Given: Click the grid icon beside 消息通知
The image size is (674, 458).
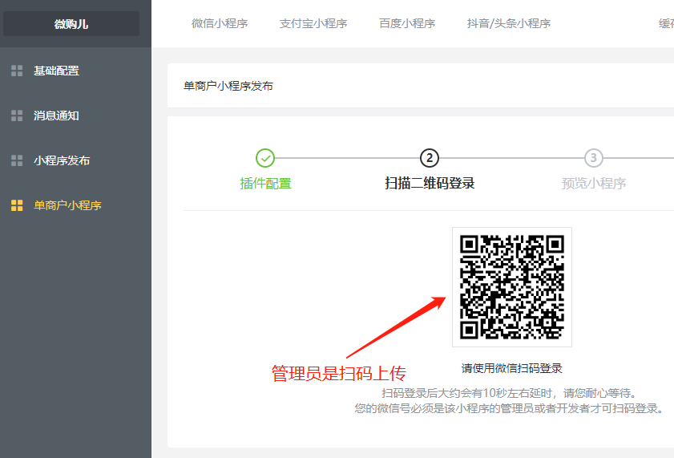Looking at the screenshot, I should point(17,116).
